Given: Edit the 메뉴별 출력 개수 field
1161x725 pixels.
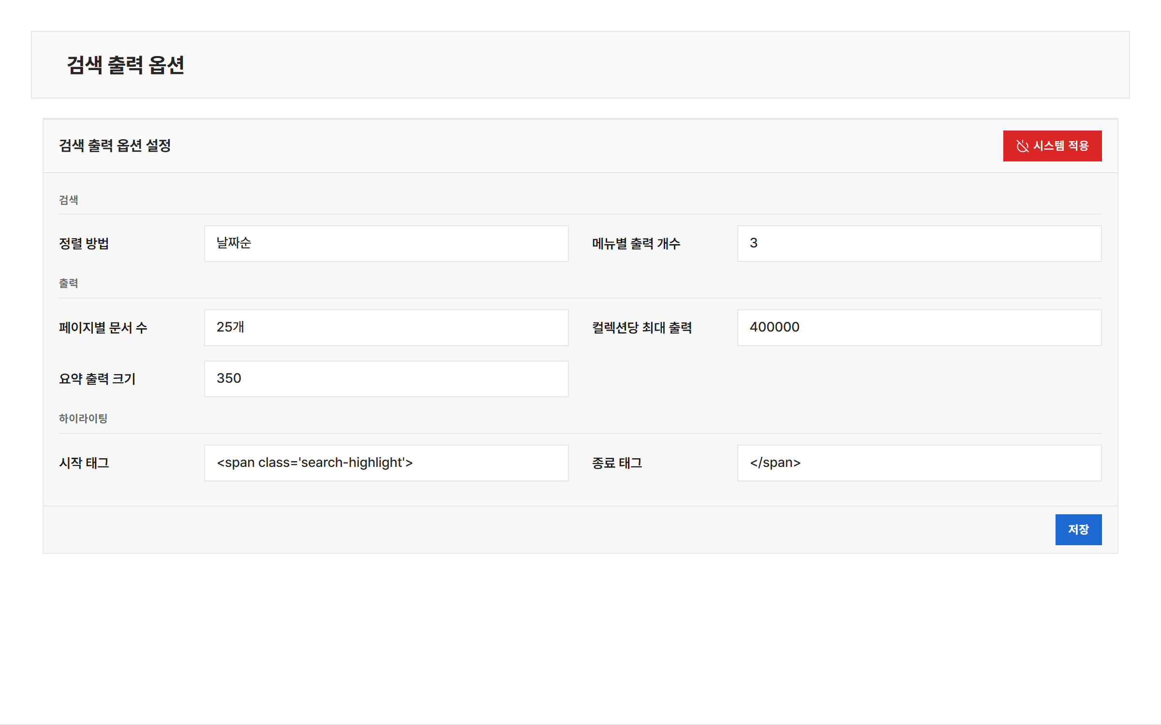Looking at the screenshot, I should 919,244.
